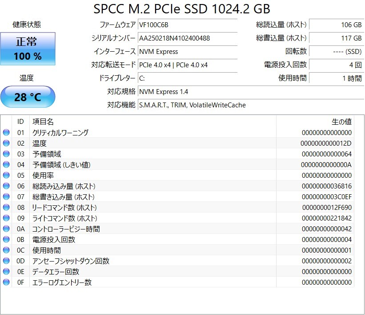Click the indicator beside アンセーフシャットダウン回数
Screen dimensions: 365x315
point(6,261)
